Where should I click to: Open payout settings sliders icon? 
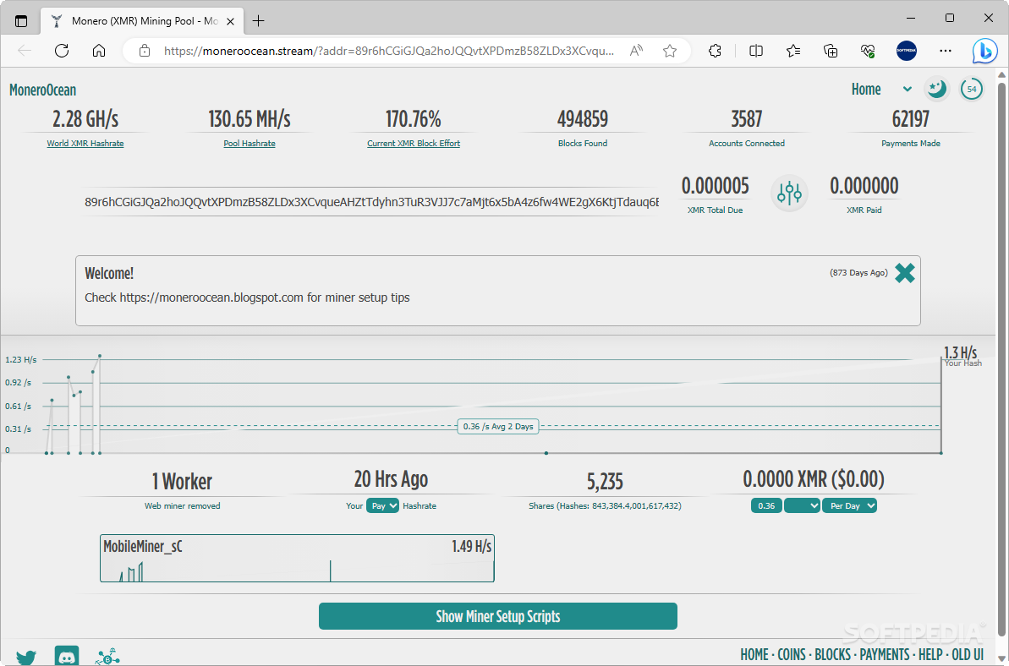789,192
